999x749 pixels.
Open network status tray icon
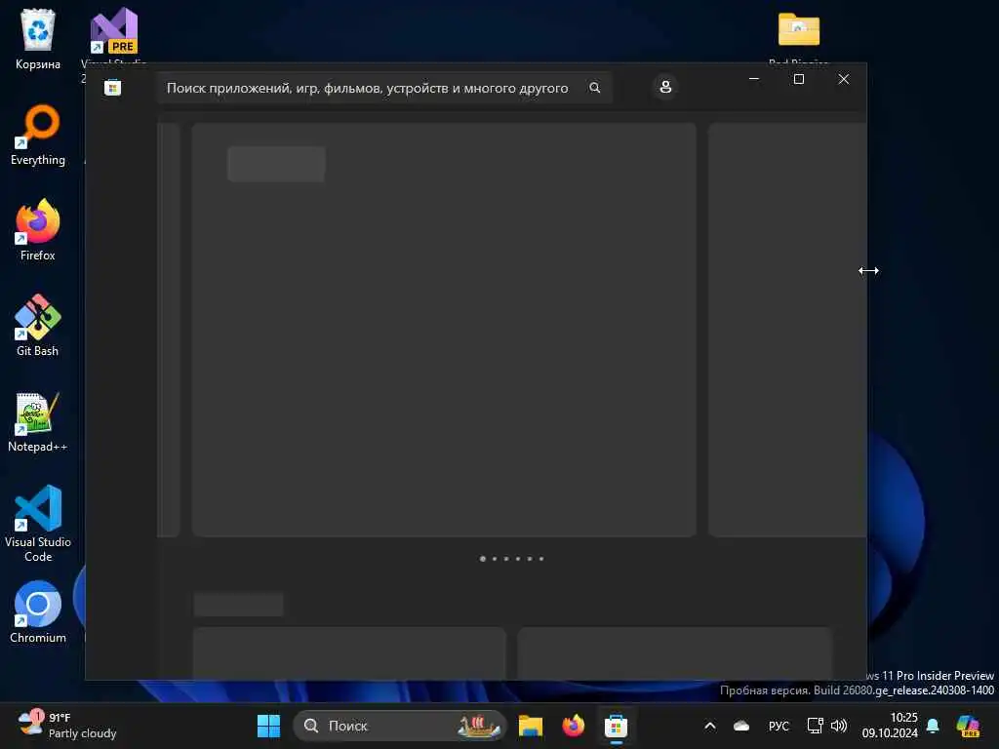coord(815,726)
